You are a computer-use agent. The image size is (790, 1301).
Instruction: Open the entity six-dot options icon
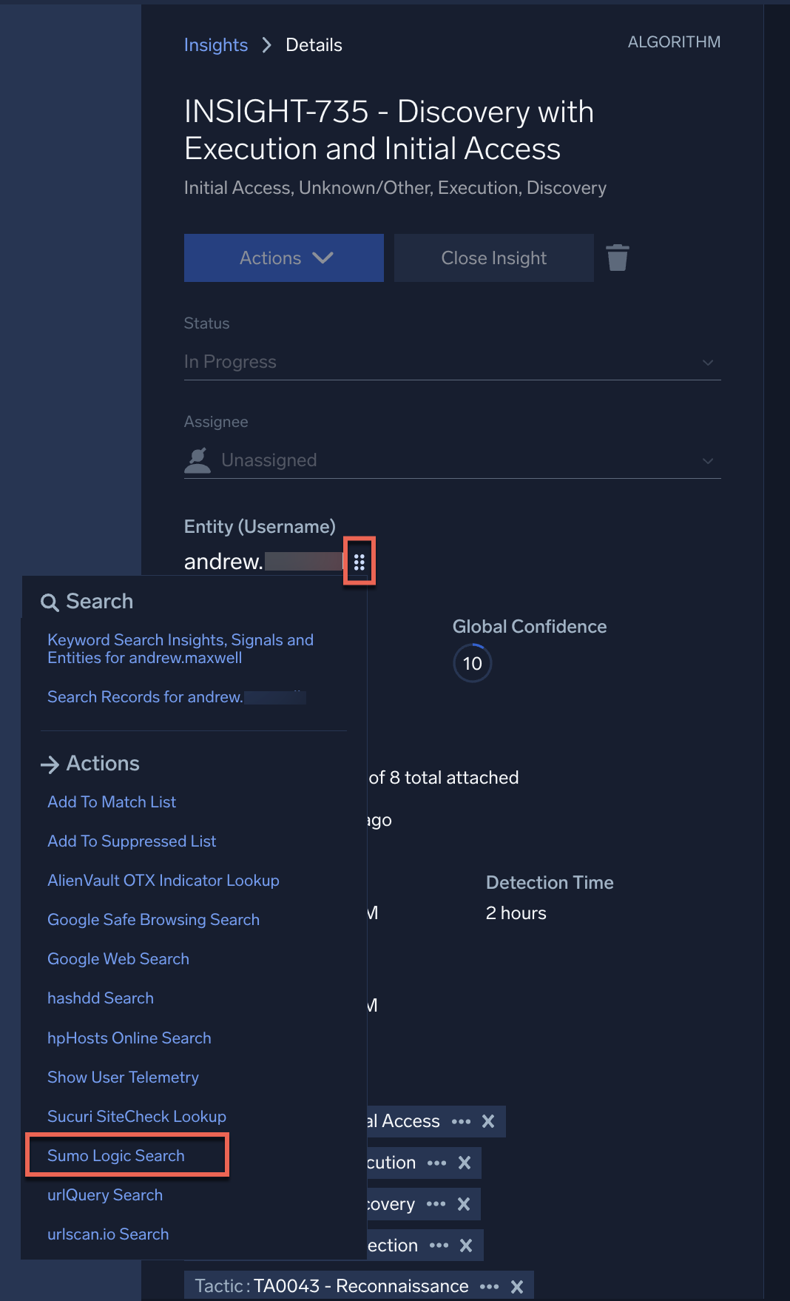[359, 562]
